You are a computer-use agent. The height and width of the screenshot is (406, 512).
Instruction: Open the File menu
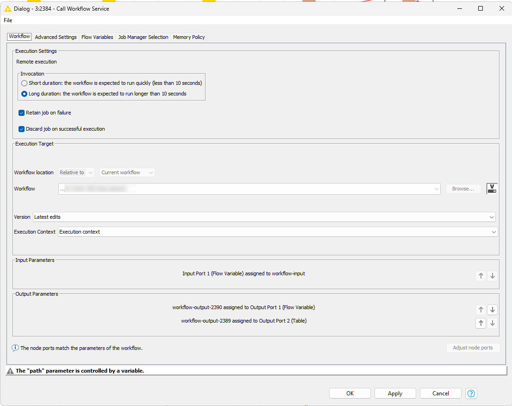(x=8, y=20)
